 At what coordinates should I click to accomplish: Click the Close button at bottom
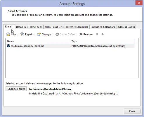coord(132,111)
